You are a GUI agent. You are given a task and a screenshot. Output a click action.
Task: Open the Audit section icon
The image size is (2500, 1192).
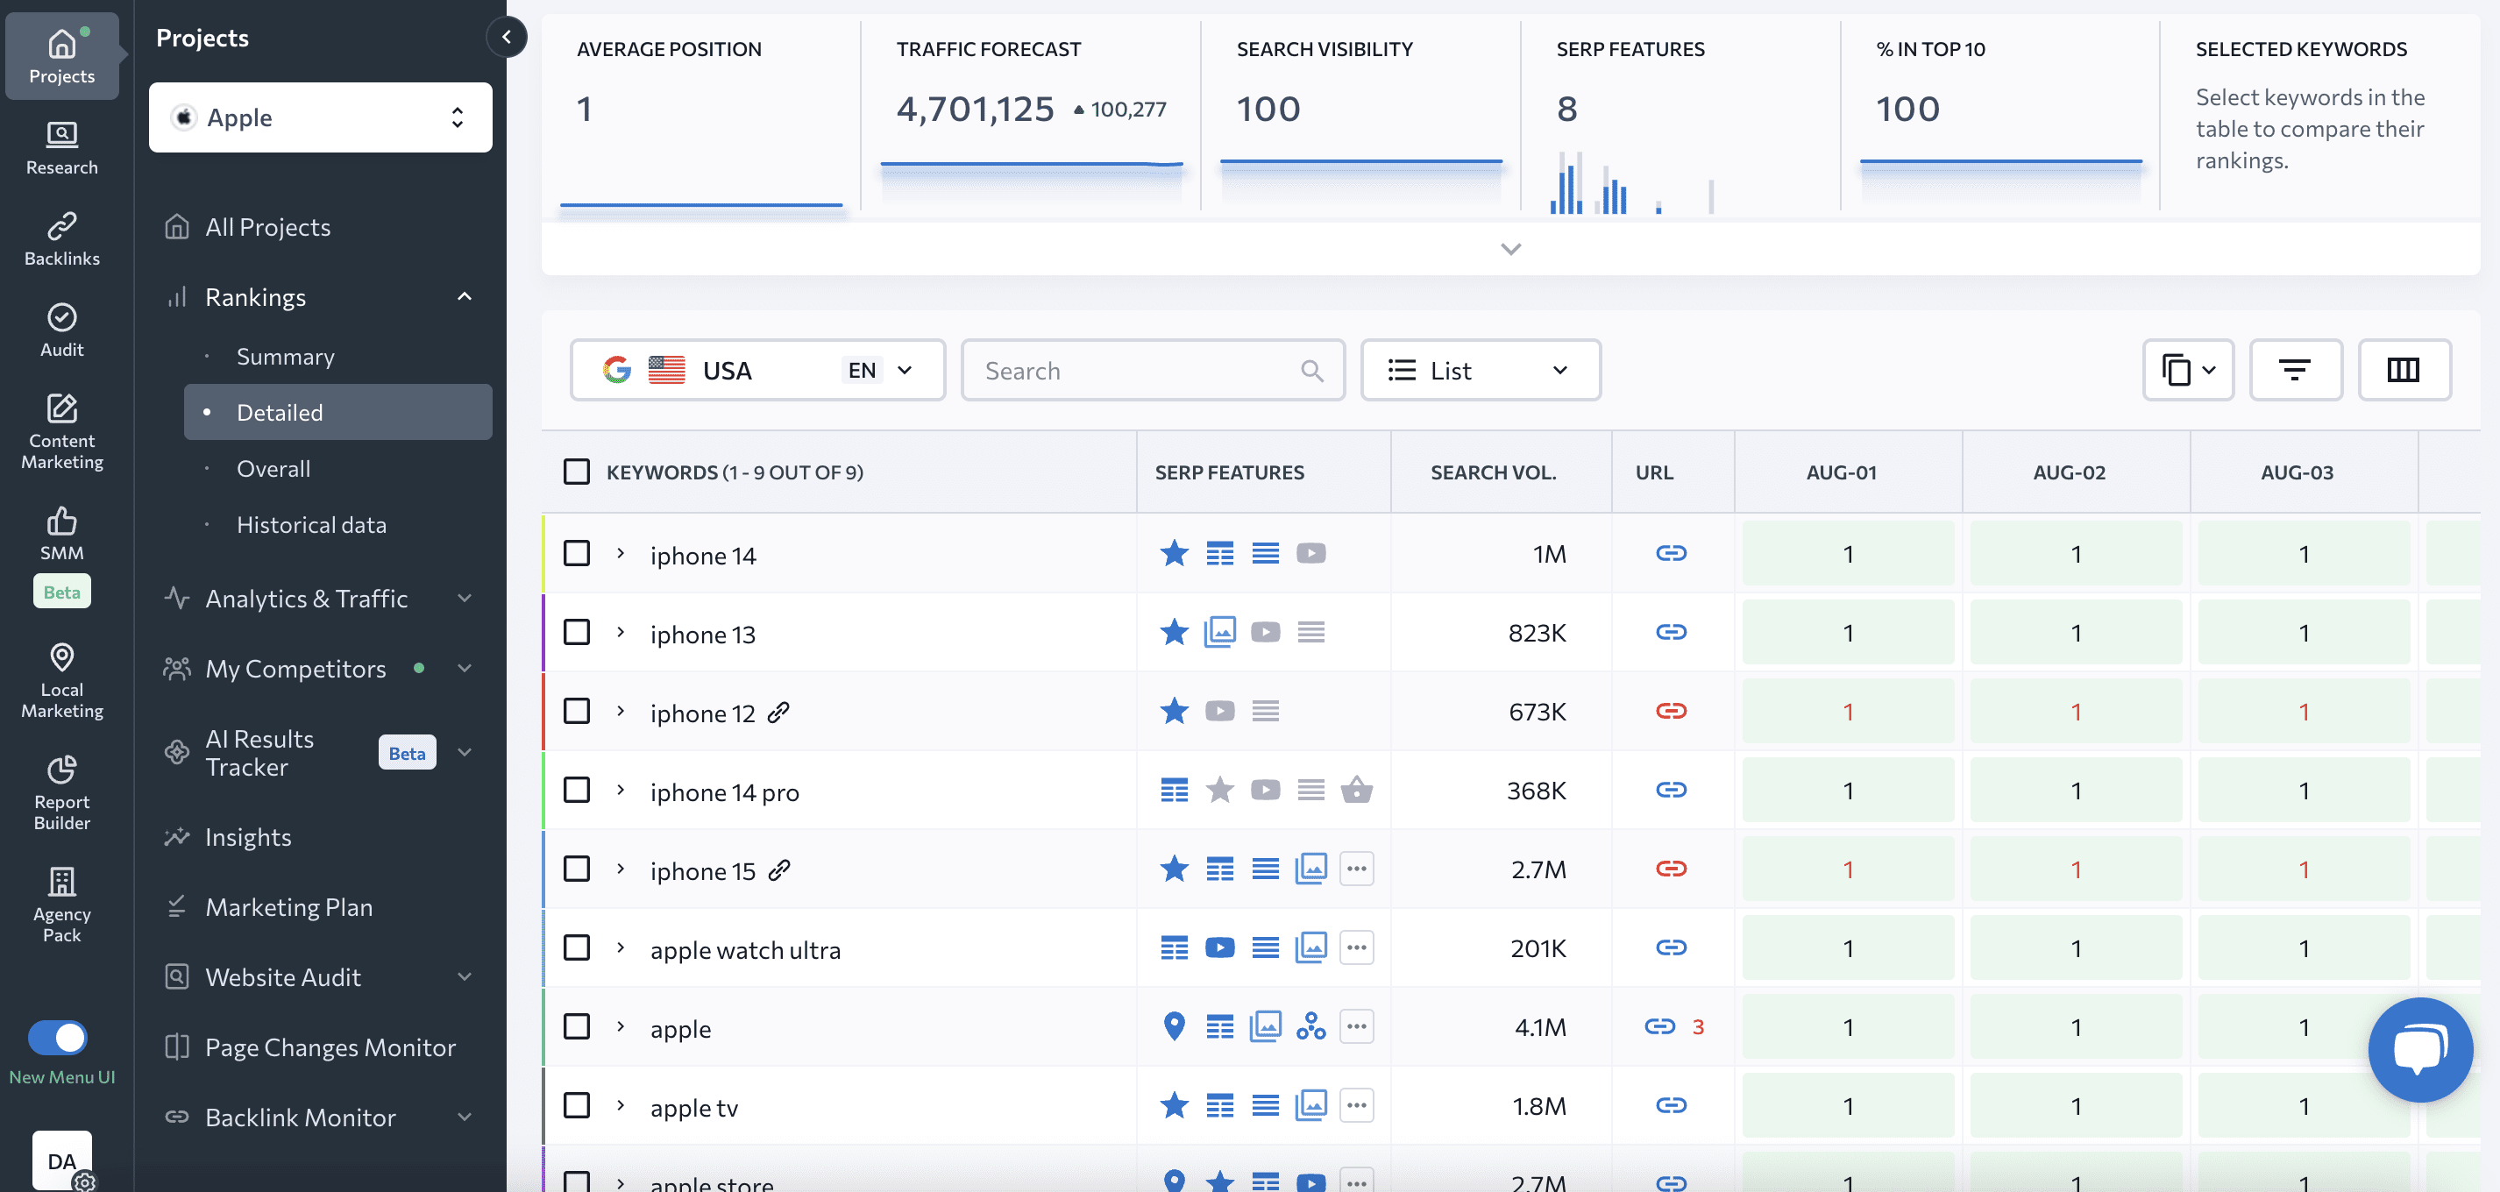61,317
